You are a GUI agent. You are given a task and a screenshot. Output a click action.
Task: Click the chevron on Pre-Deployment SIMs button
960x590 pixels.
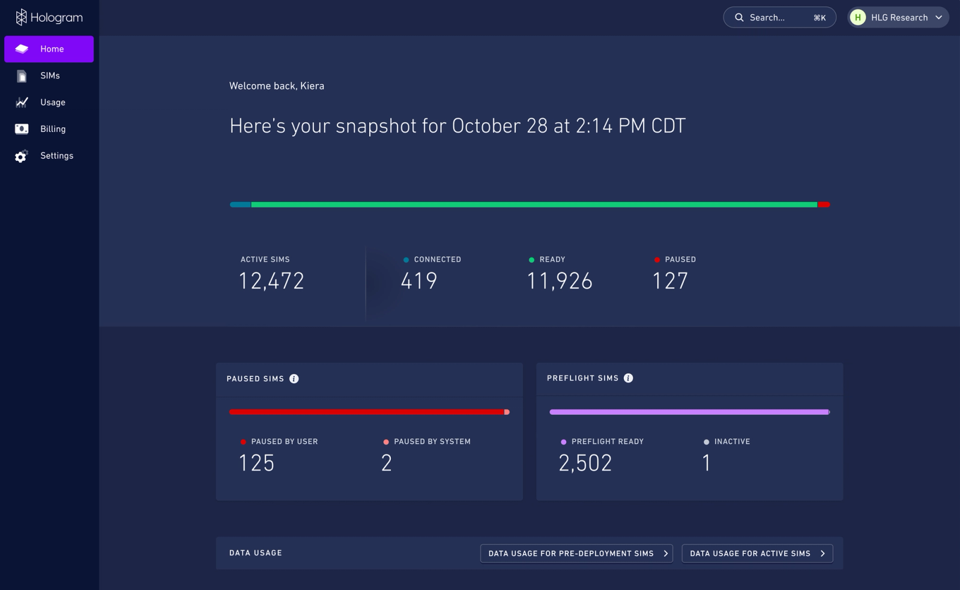point(665,553)
